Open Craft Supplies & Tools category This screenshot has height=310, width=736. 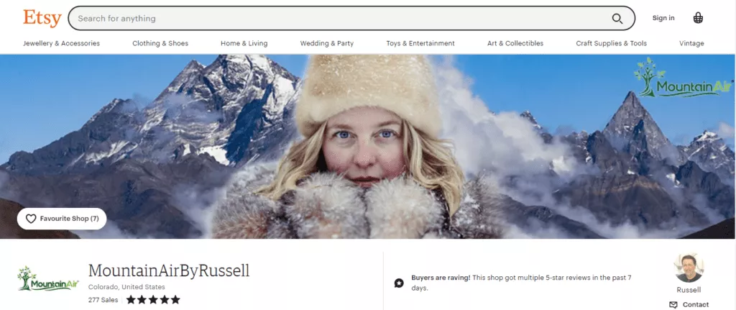tap(611, 43)
